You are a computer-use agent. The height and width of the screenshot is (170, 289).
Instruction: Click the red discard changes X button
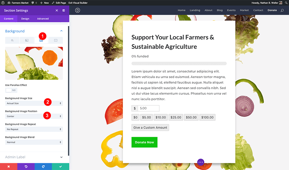[9, 167]
